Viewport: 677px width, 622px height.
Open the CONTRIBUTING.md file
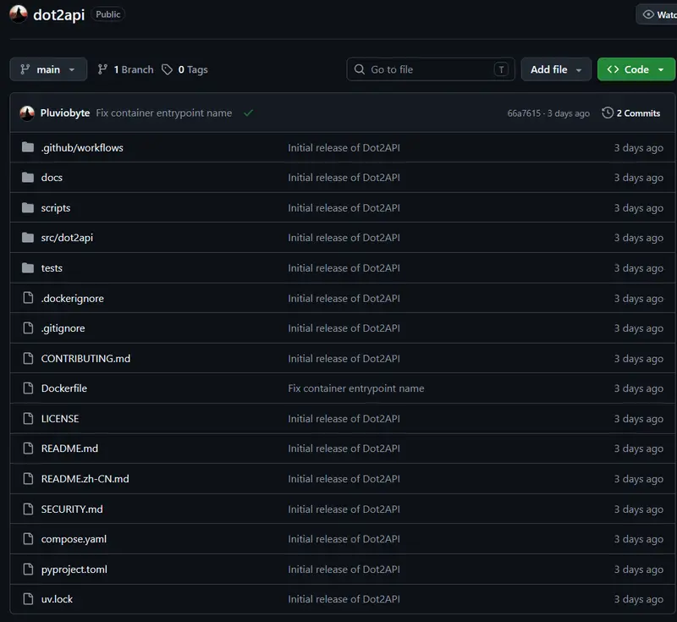pyautogui.click(x=86, y=358)
